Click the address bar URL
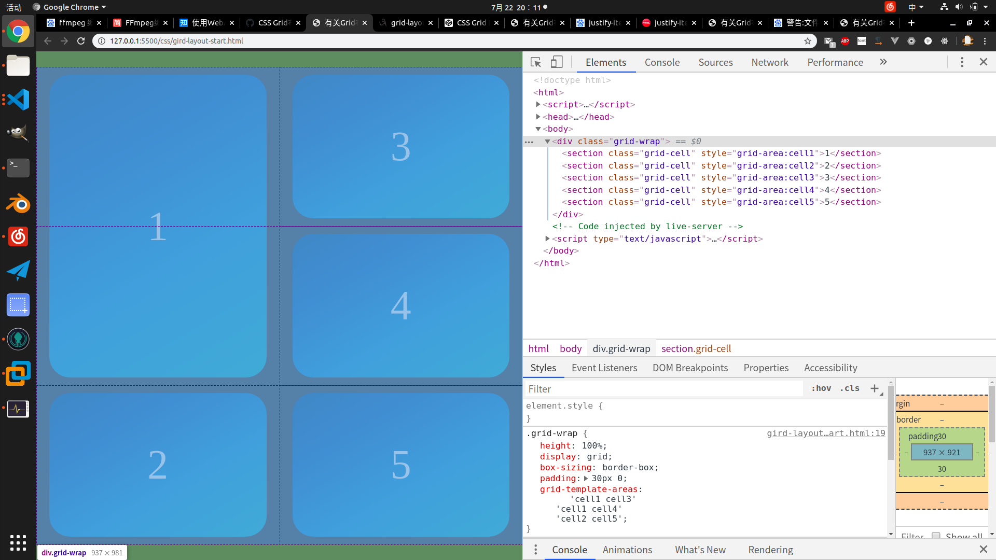 point(176,41)
